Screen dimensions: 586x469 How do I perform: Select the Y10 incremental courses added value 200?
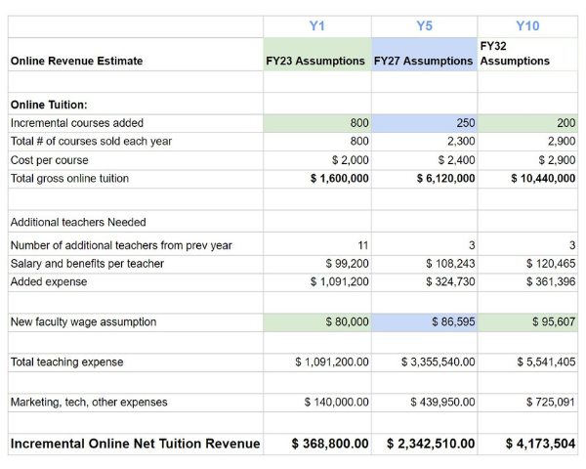tap(528, 123)
